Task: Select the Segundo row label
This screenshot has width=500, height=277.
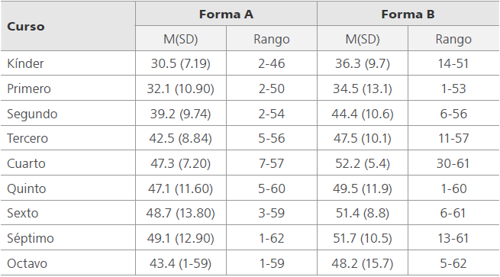Action: pos(32,114)
